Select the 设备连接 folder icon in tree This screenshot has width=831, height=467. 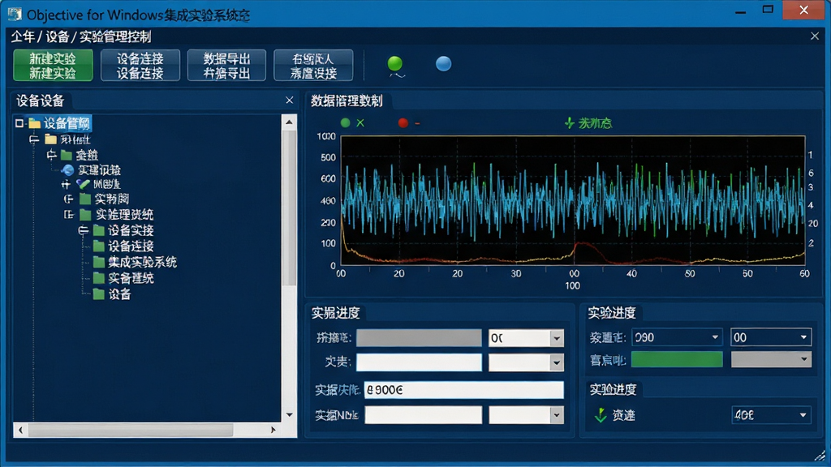click(99, 246)
